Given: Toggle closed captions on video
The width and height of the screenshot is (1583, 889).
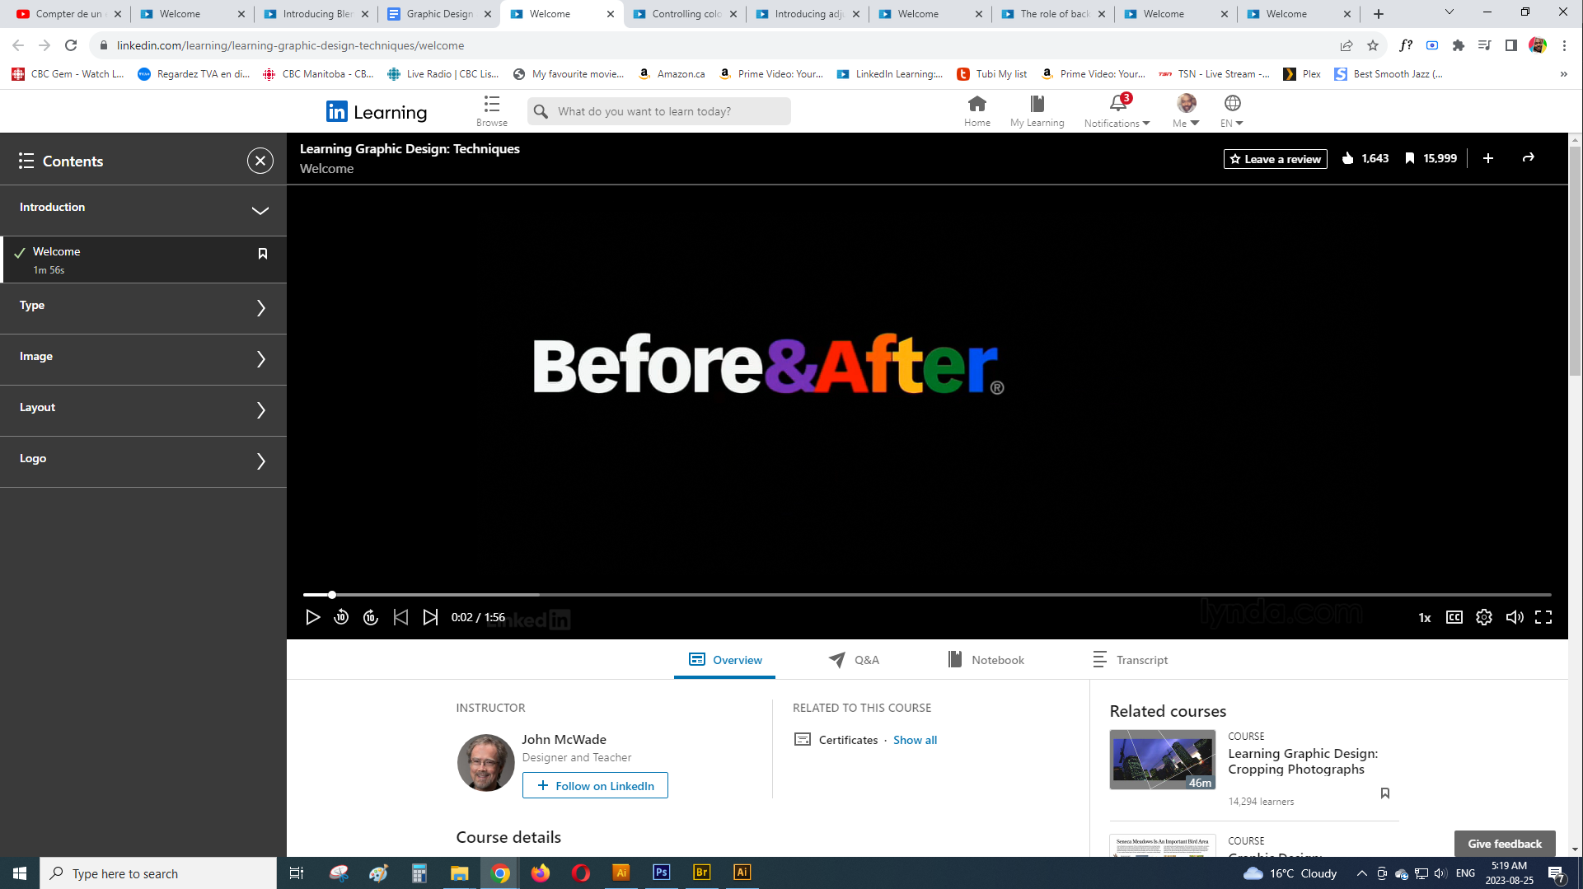Looking at the screenshot, I should pos(1454,617).
